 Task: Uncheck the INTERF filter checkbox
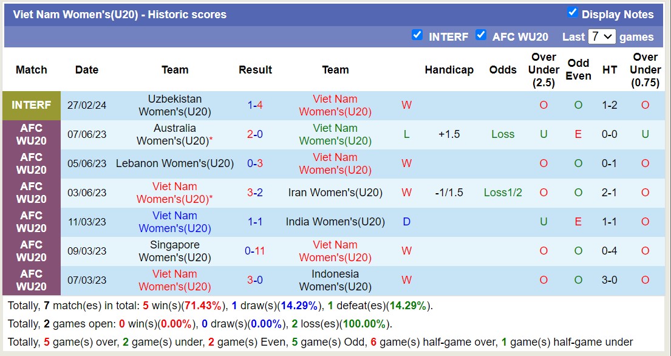(x=417, y=35)
